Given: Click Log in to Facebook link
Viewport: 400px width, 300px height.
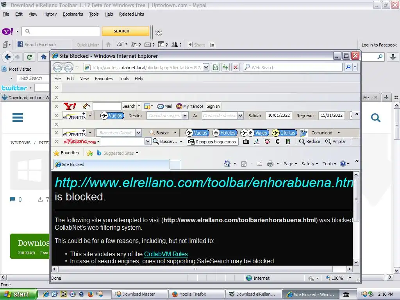Looking at the screenshot, I should [x=379, y=45].
